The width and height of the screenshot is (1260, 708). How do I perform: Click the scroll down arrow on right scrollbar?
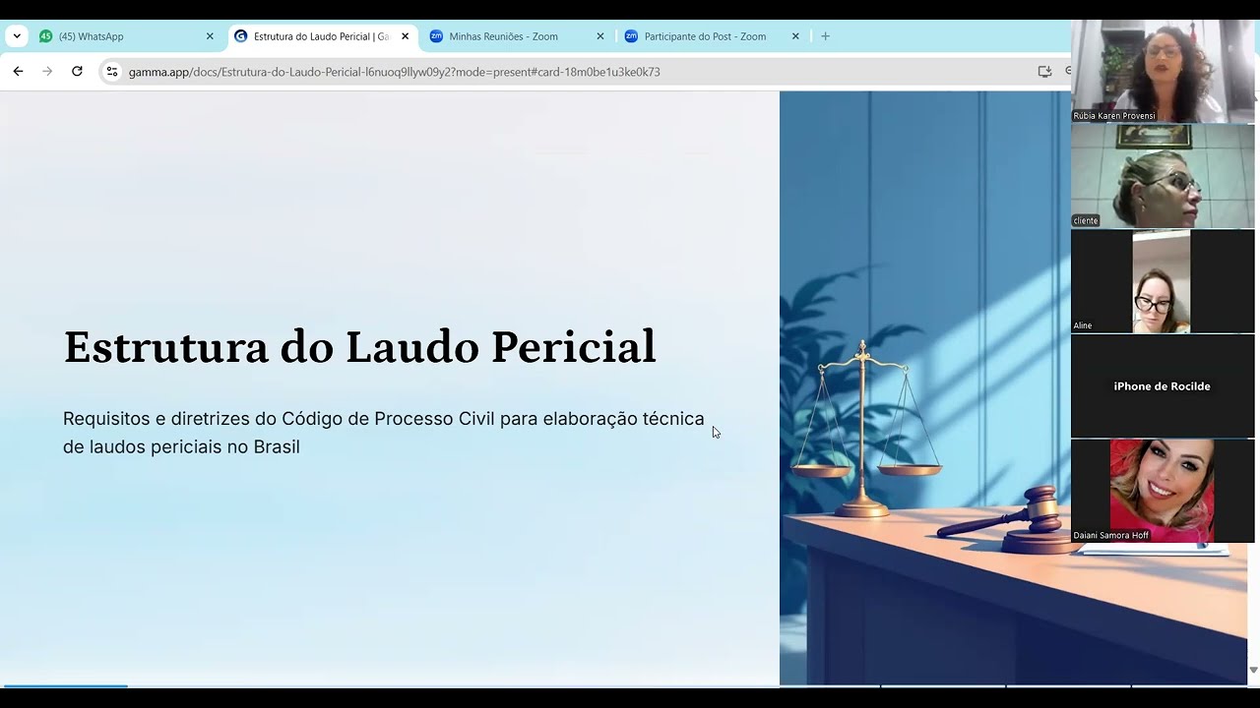tap(1253, 670)
